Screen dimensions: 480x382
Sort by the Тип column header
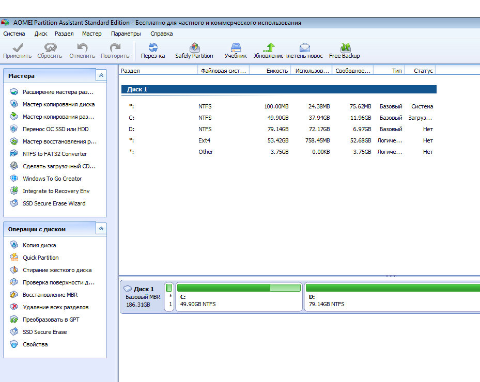coord(389,71)
